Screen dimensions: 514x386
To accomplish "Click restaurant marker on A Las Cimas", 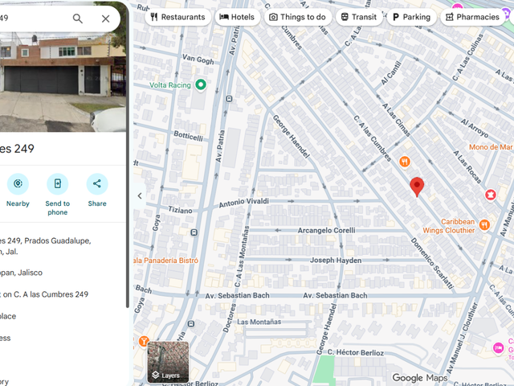I will (405, 162).
